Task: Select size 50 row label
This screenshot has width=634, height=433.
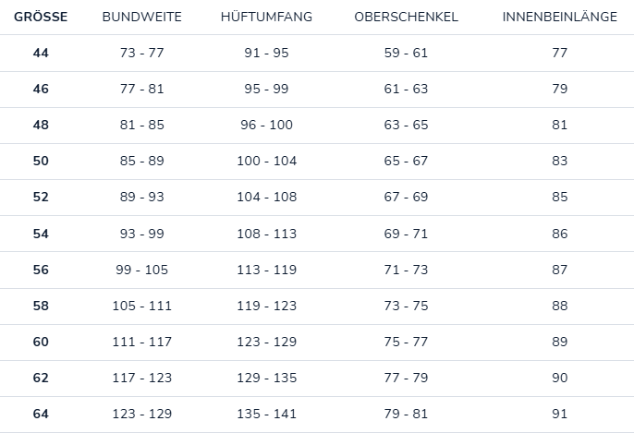Action: [x=41, y=161]
